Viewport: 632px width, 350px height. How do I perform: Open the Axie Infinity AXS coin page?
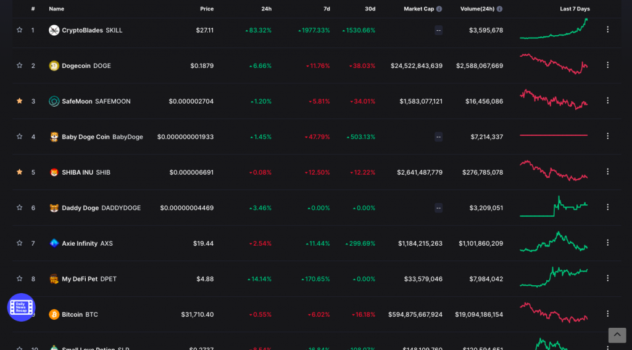click(87, 243)
